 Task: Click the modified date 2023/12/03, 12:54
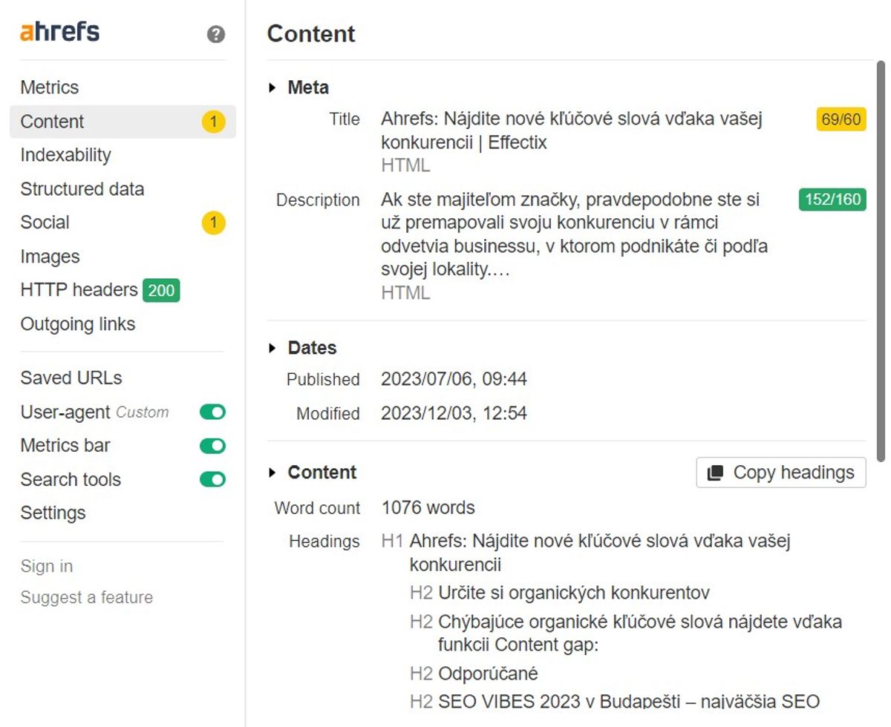454,413
